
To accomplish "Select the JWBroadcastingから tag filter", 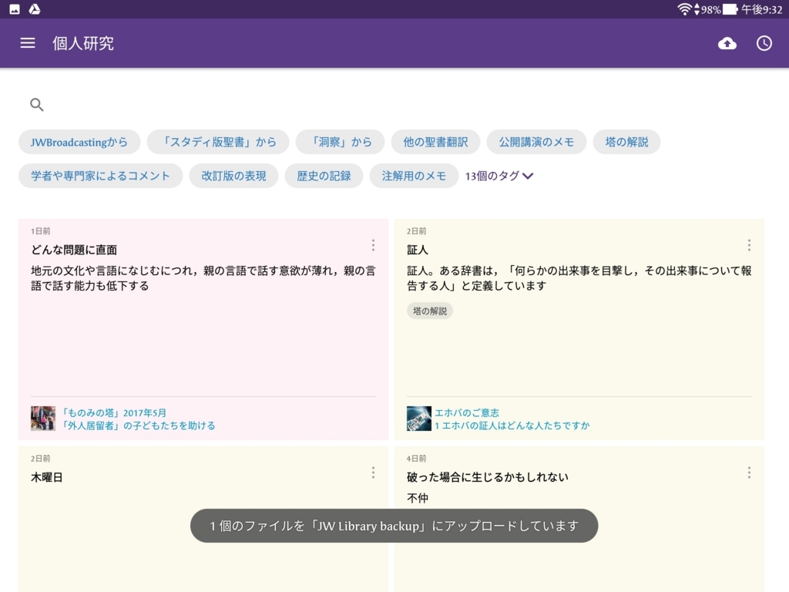I will point(79,142).
